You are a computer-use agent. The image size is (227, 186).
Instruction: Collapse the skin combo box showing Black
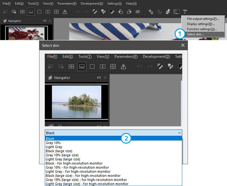pyautogui.click(x=113, y=133)
